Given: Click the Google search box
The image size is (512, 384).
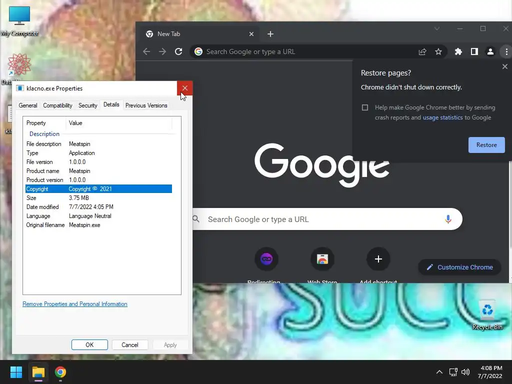Looking at the screenshot, I should [326, 219].
